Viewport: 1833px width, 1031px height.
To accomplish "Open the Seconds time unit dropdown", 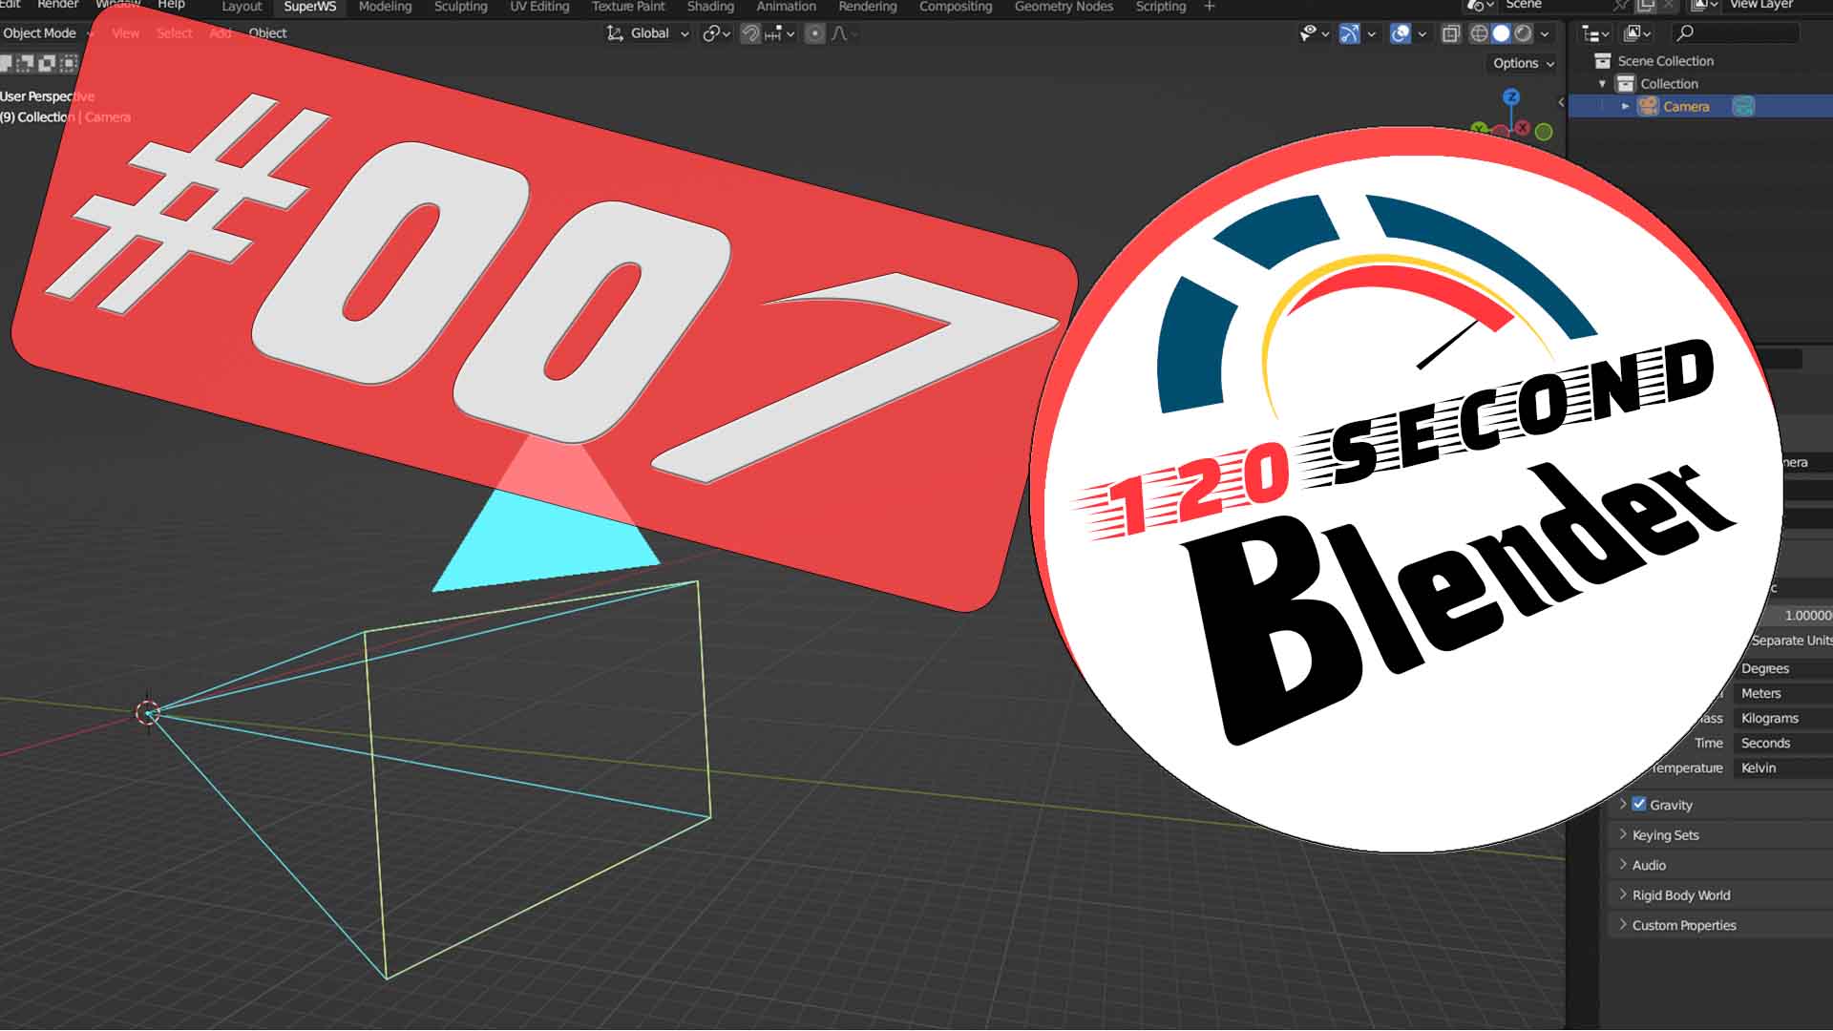I will click(x=1783, y=744).
